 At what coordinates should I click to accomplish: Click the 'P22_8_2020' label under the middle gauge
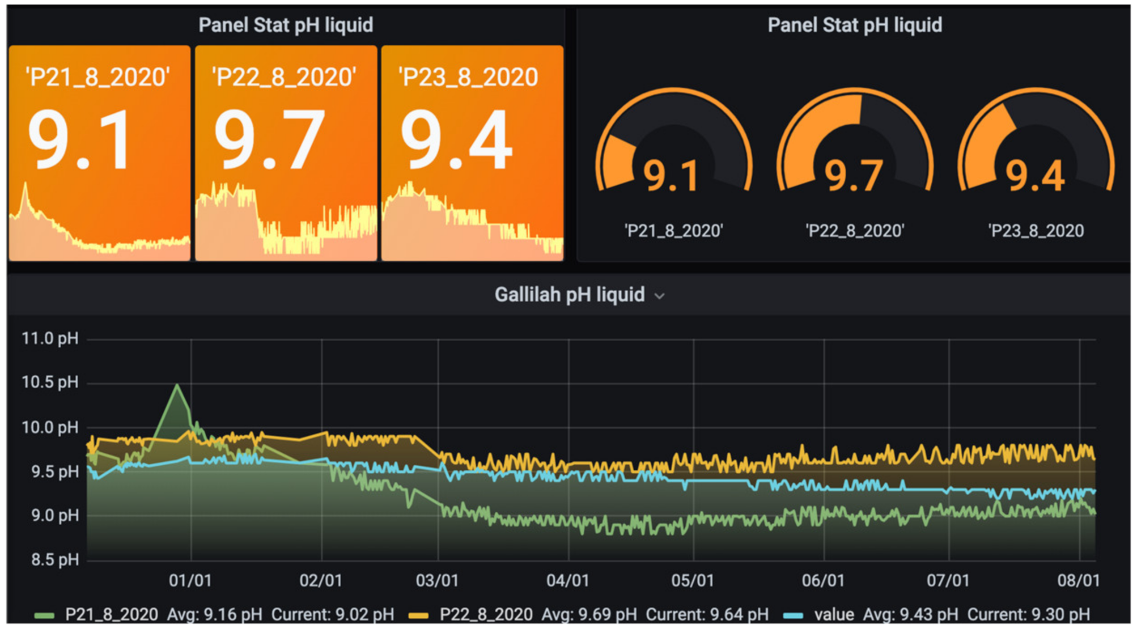(855, 231)
